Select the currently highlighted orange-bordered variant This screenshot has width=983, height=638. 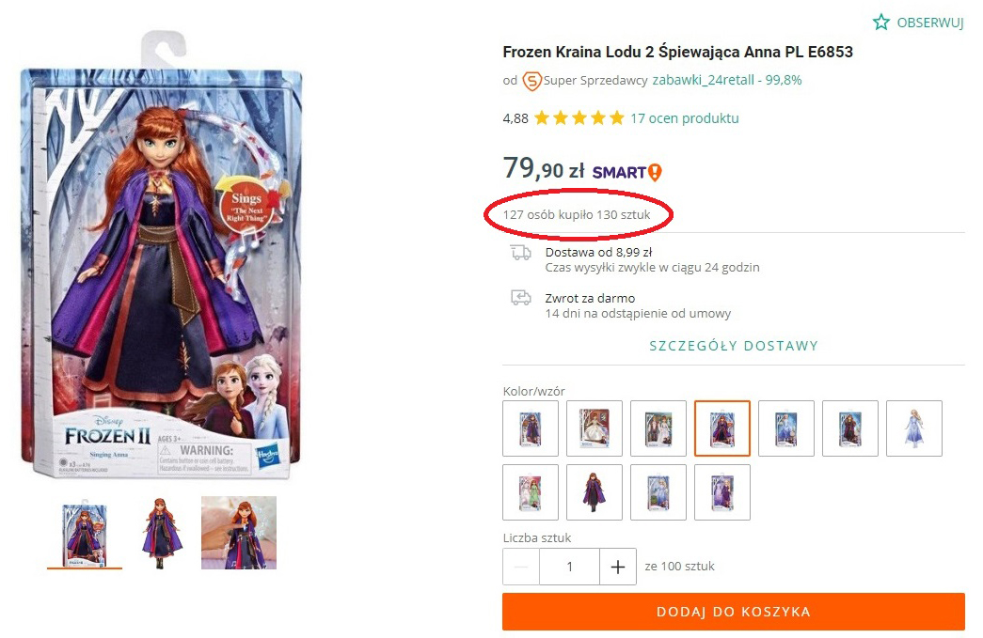722,428
